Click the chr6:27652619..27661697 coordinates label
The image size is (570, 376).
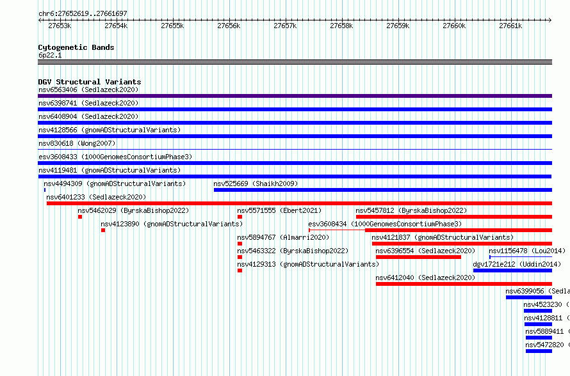click(x=83, y=13)
